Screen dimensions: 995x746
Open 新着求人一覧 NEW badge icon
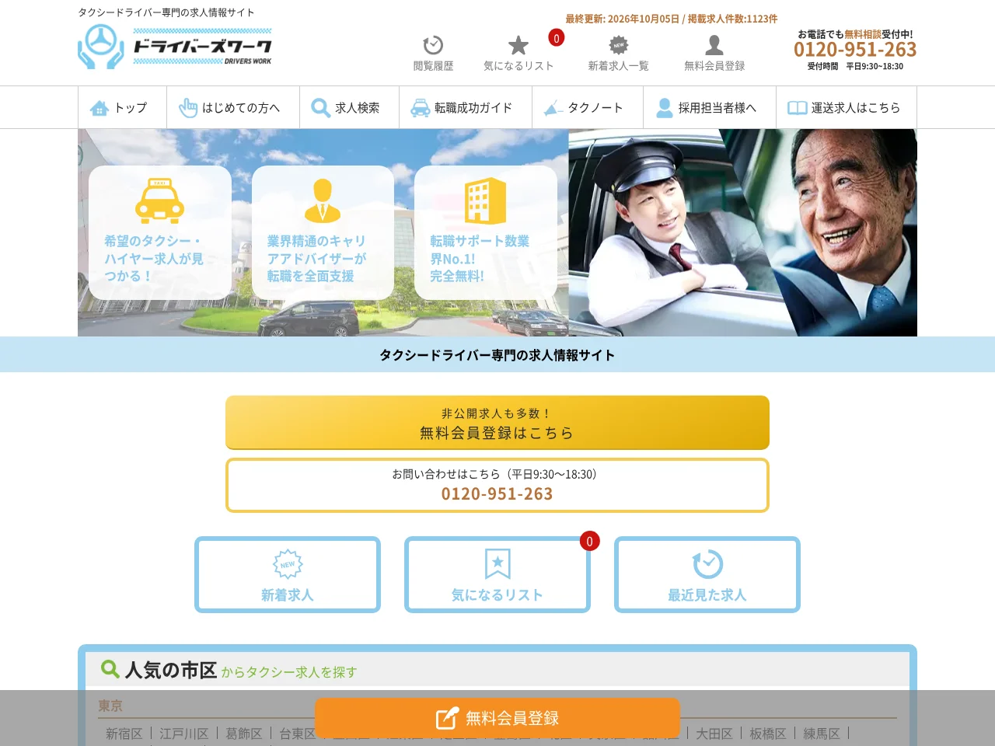618,45
